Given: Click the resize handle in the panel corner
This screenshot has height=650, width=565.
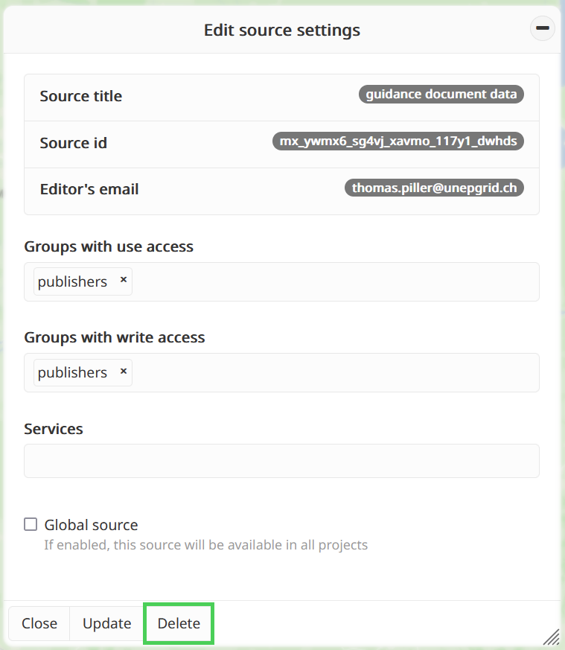Looking at the screenshot, I should coord(551,636).
